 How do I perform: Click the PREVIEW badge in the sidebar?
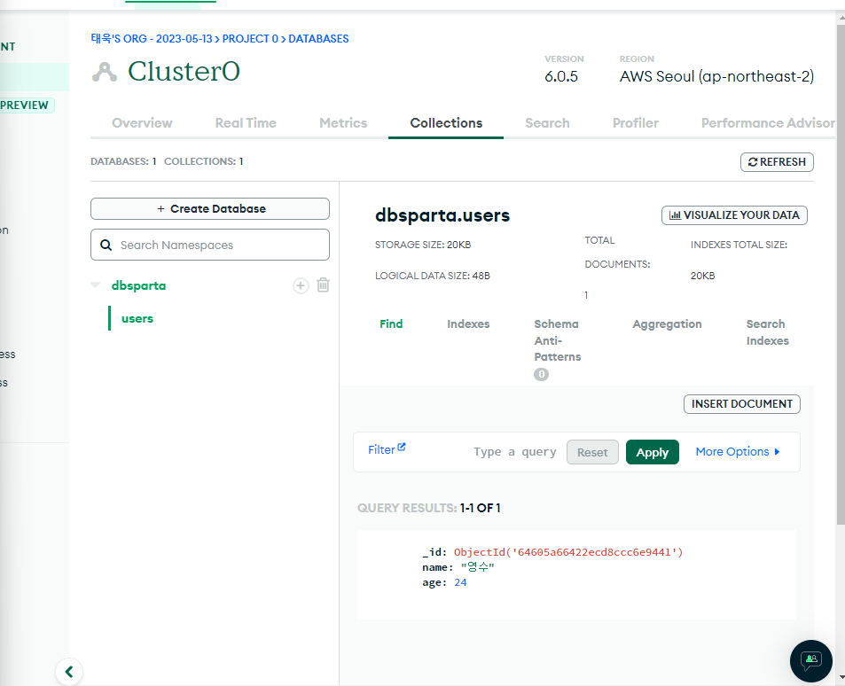25,105
